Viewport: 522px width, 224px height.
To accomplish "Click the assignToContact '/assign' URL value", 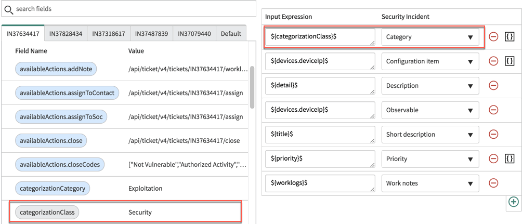I will pyautogui.click(x=186, y=93).
